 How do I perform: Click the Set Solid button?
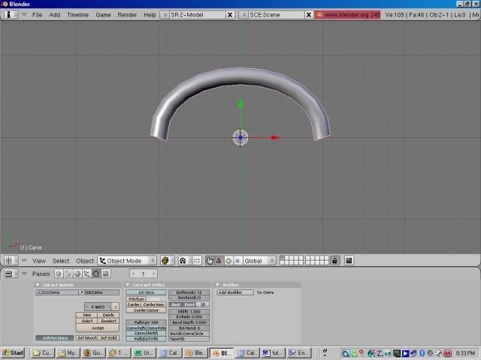click(x=108, y=338)
